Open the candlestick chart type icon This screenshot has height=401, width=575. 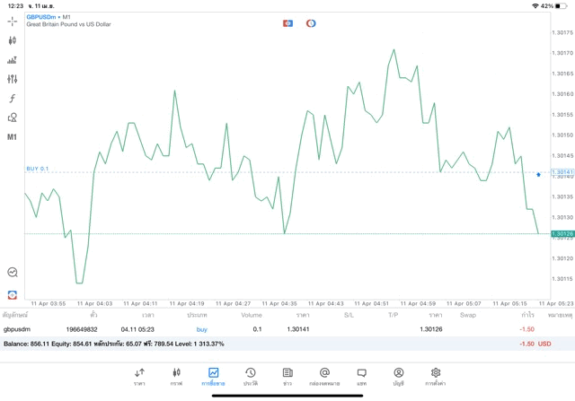point(12,40)
